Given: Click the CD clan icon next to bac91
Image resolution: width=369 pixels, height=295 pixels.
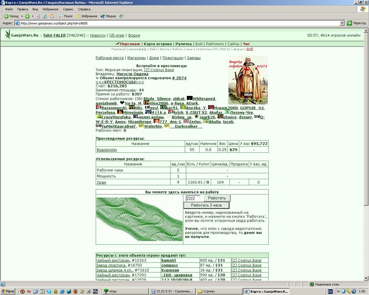Looking at the screenshot, I should tap(163, 107).
